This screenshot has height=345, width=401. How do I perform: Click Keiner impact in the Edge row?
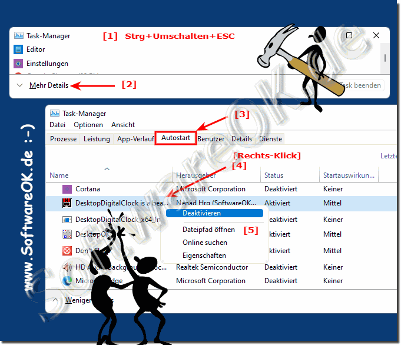(x=333, y=281)
